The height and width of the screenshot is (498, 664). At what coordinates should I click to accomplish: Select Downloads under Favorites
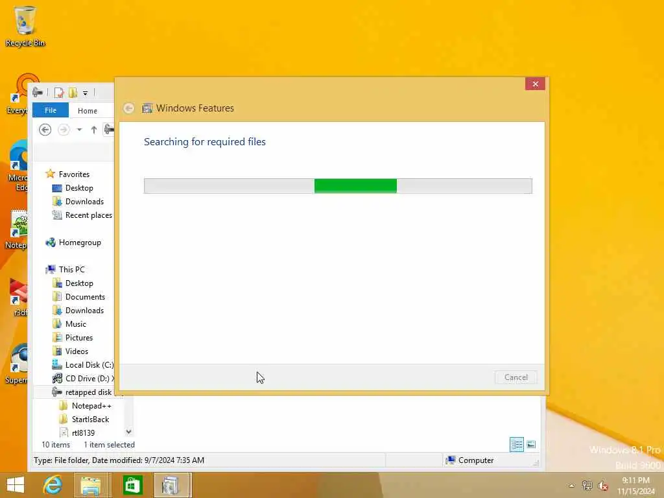84,202
